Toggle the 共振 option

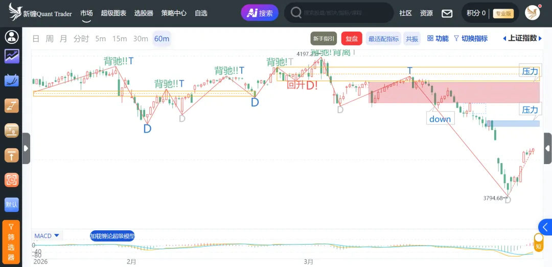click(412, 39)
